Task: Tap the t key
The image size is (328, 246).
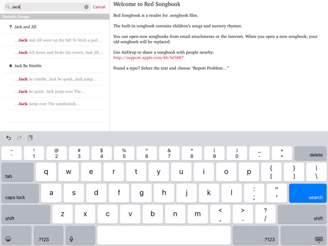Action: tap(136, 172)
